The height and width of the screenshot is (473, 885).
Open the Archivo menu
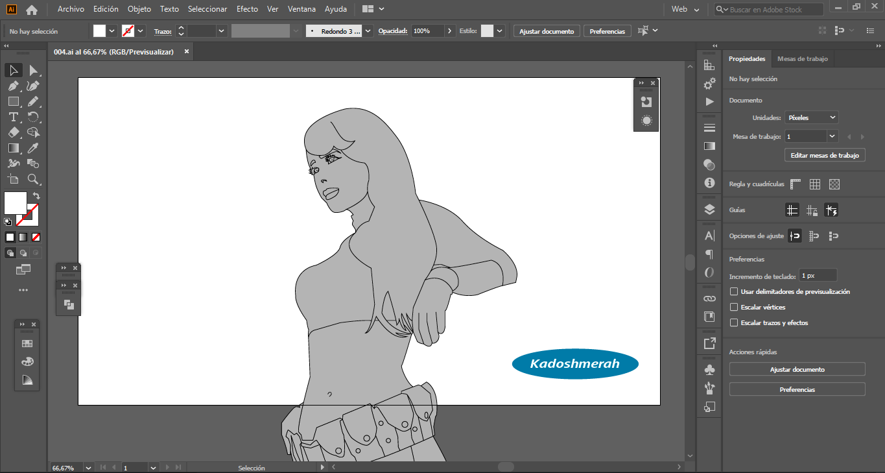[71, 10]
